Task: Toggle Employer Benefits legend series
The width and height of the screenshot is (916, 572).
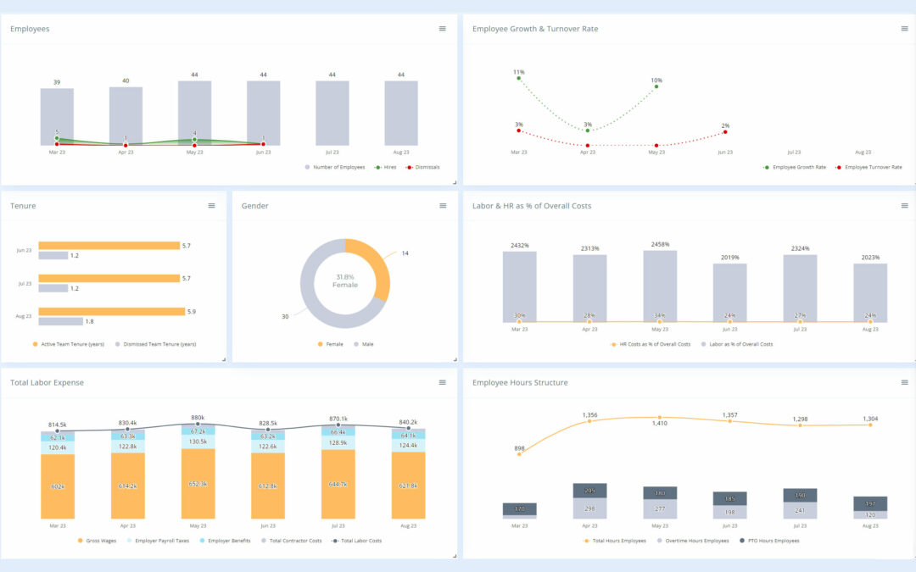Action: tap(225, 541)
